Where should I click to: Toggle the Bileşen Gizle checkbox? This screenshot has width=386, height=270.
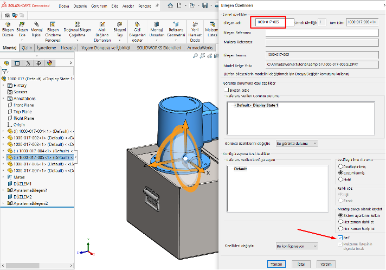point(227,90)
